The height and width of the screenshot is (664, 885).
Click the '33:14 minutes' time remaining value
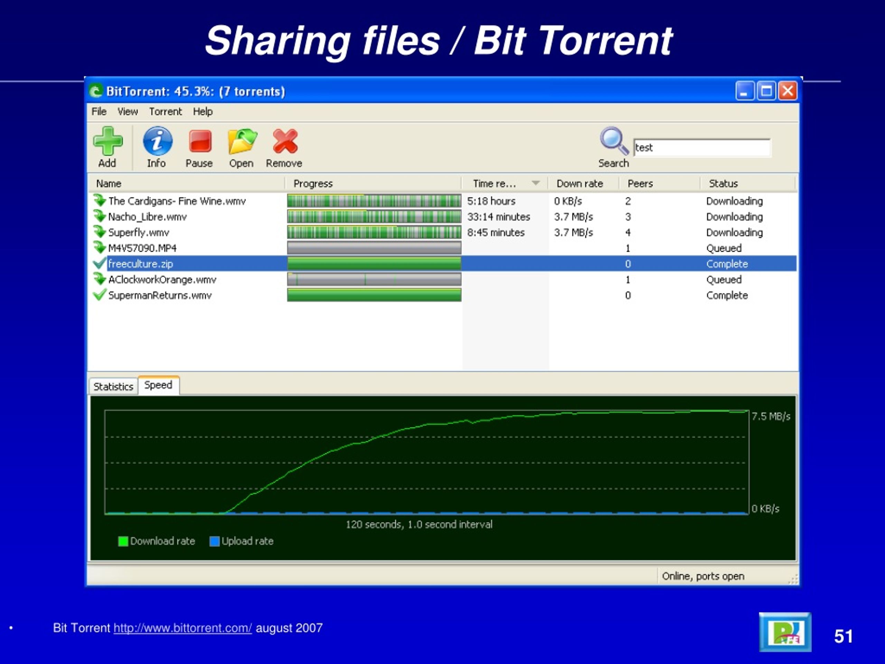click(499, 216)
